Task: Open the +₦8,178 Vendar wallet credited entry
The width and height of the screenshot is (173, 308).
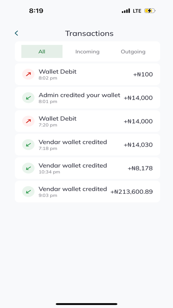Action: (87, 168)
